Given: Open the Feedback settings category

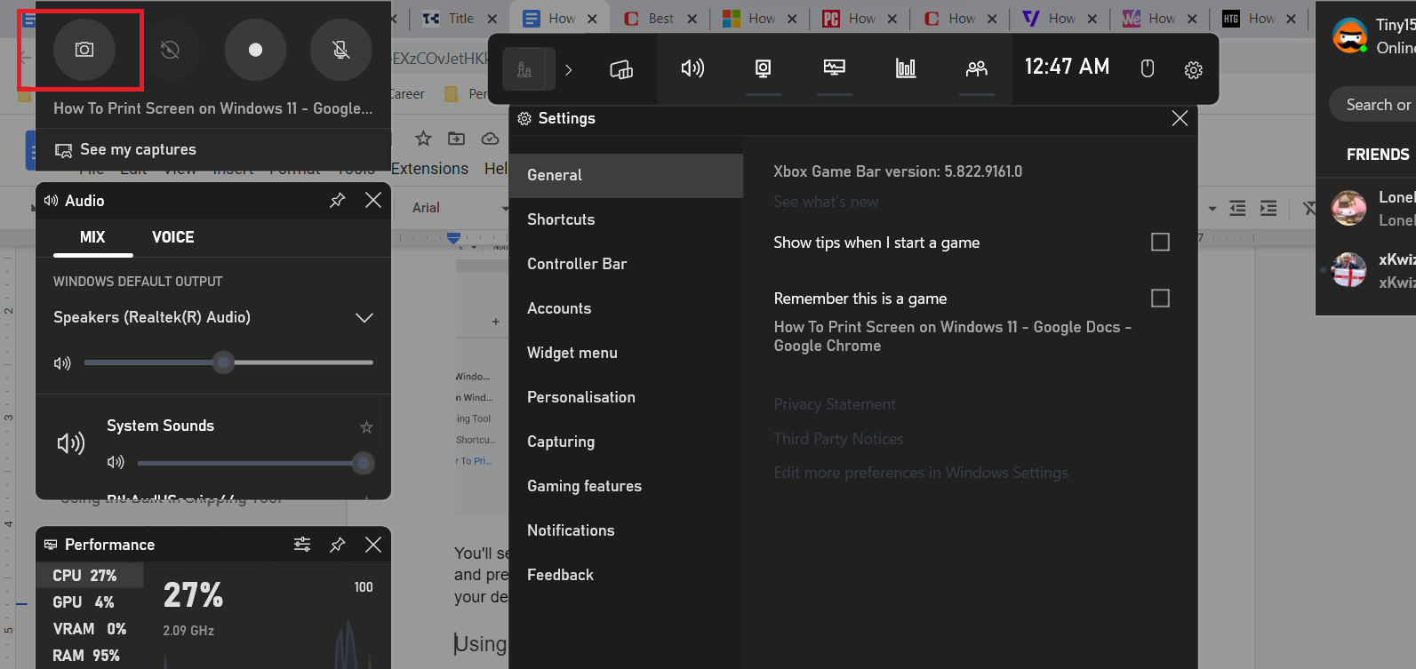Looking at the screenshot, I should (x=626, y=575).
